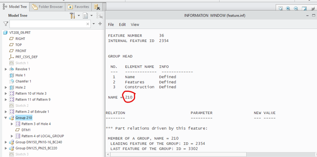
Task: Click the datum plane icon of RIGHT
Action: 11,39
